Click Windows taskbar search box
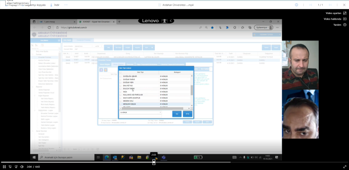Screen dimensions: 349x170 (66, 157)
